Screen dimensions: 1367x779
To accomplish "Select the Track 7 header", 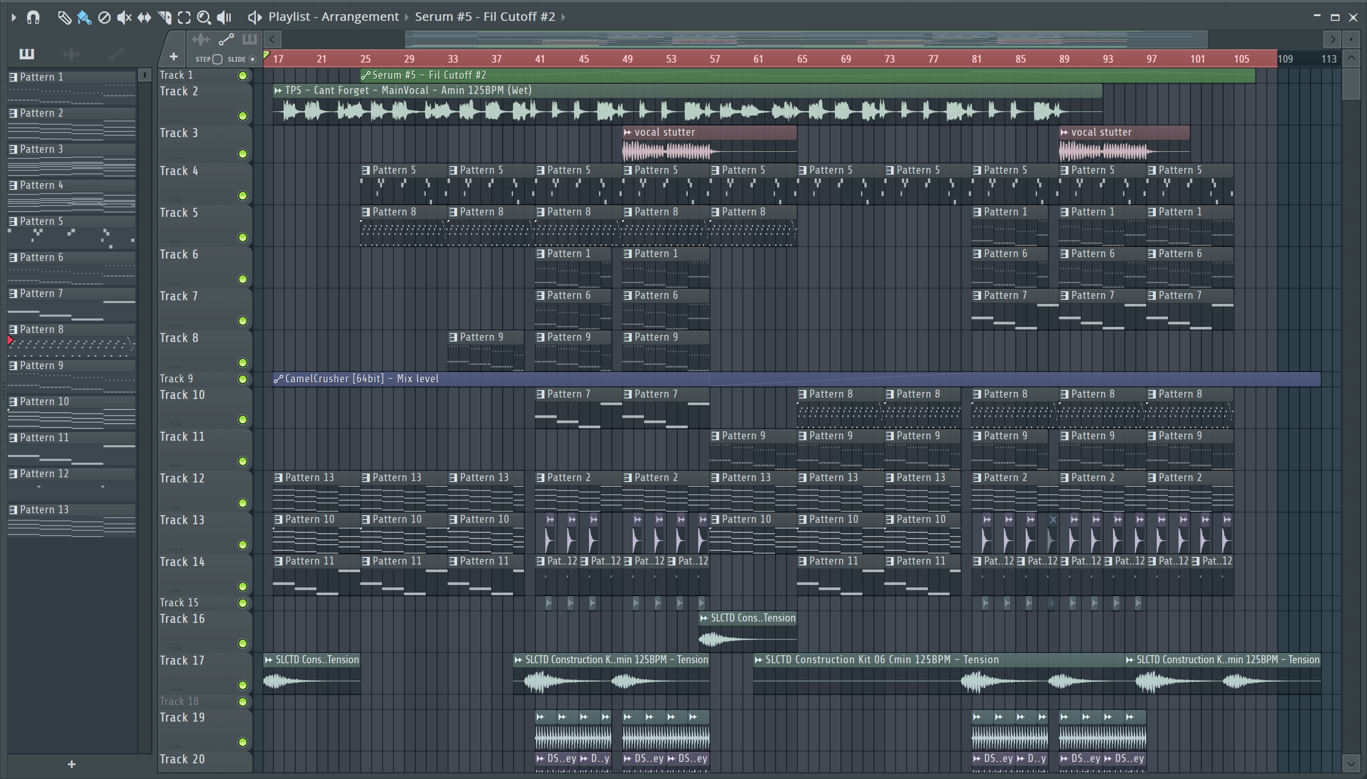I will coord(205,309).
